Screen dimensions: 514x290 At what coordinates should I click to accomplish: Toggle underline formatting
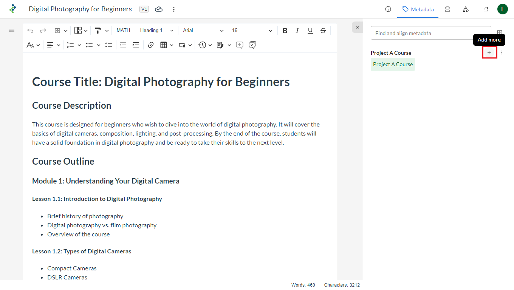[310, 31]
